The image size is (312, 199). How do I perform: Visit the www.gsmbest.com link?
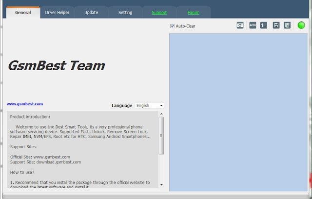click(25, 104)
